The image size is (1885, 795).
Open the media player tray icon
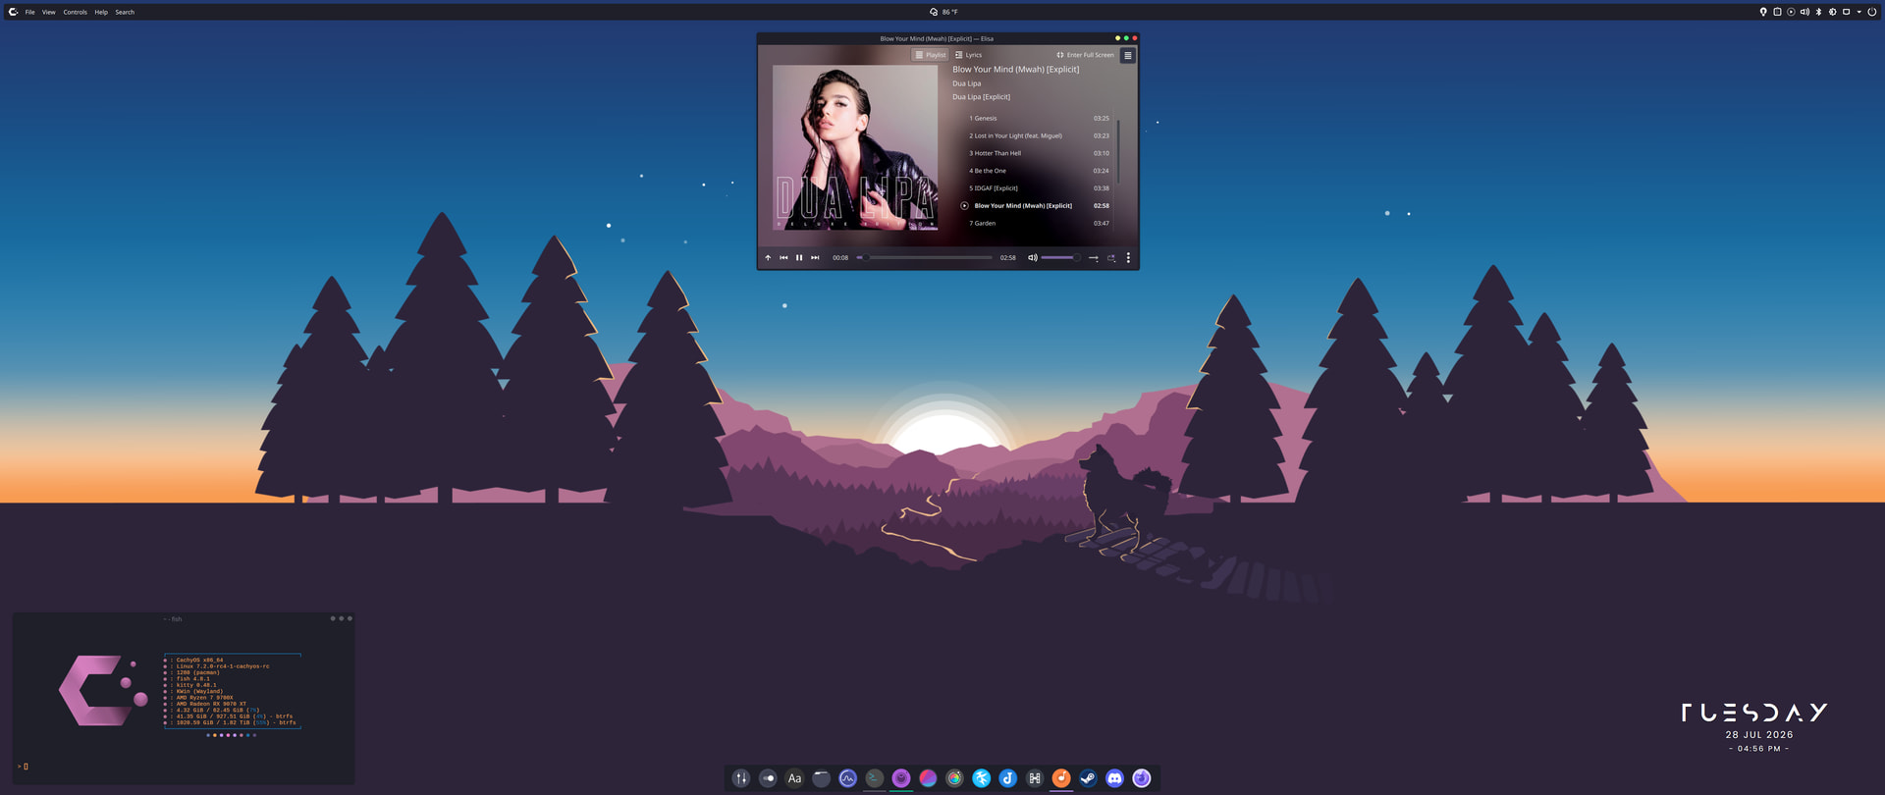(1791, 12)
